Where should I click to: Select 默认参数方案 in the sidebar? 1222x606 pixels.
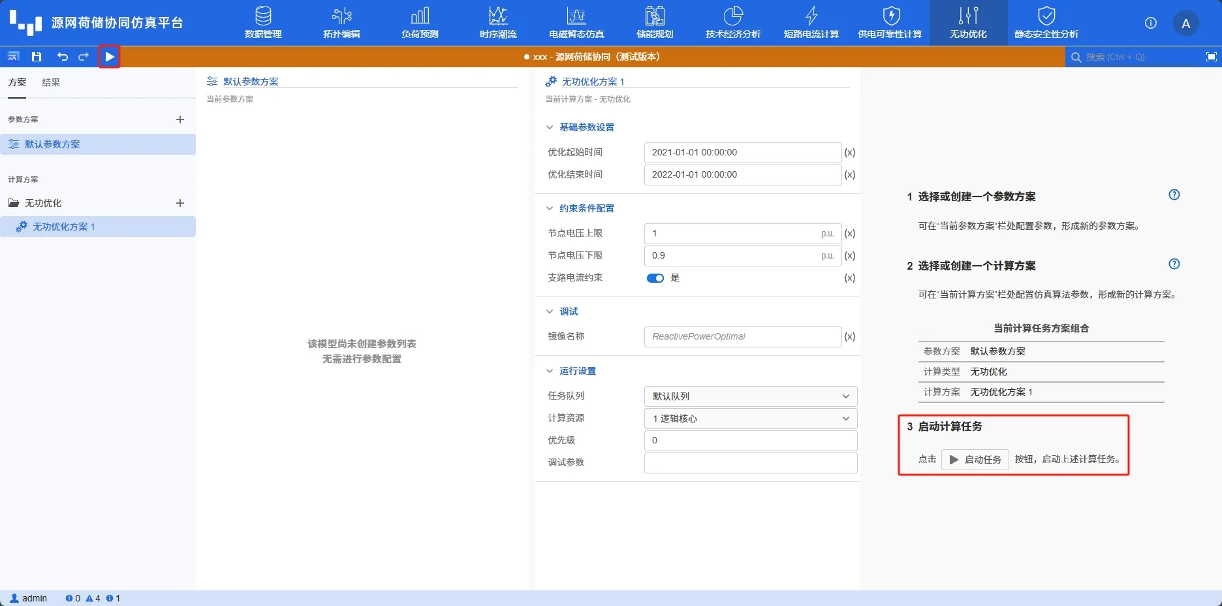point(98,144)
